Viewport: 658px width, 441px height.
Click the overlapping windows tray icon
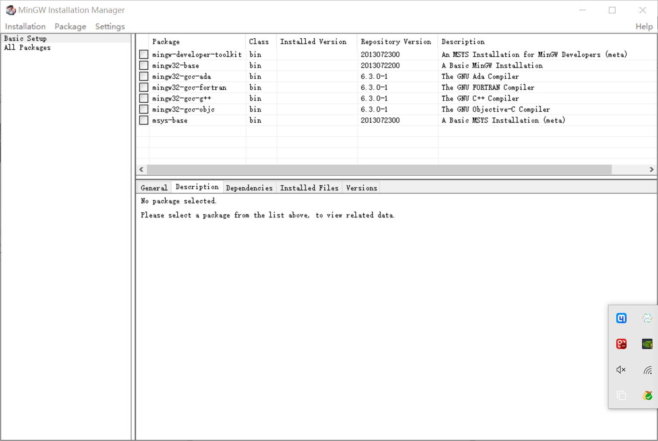coord(621,395)
